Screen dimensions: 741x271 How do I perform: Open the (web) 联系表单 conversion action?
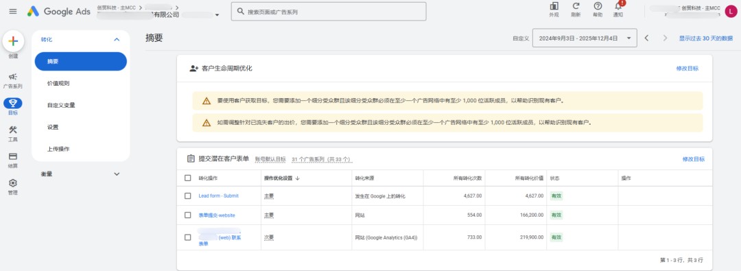coord(220,237)
